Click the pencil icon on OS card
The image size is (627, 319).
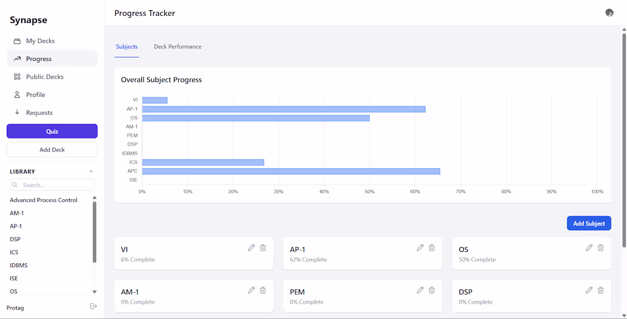coord(589,248)
